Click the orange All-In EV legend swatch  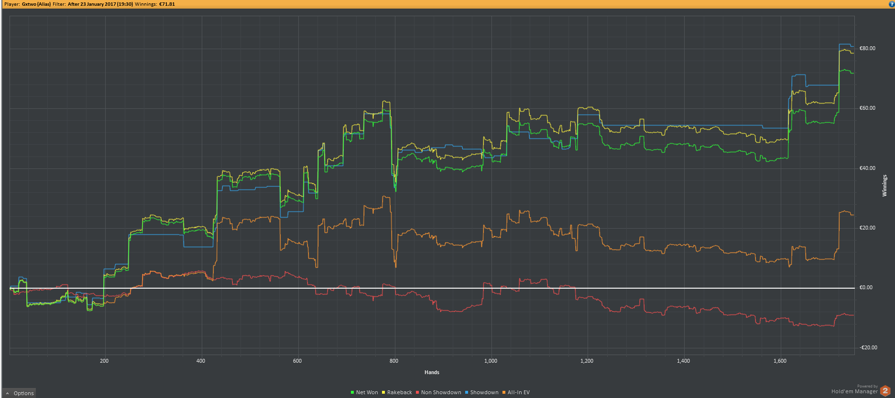click(x=504, y=393)
